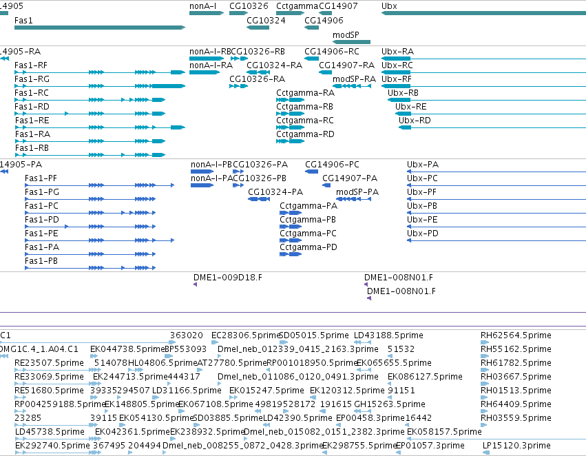Image resolution: width=586 pixels, height=456 pixels.
Task: Click transcript nonA-l-RB
Action: click(207, 59)
